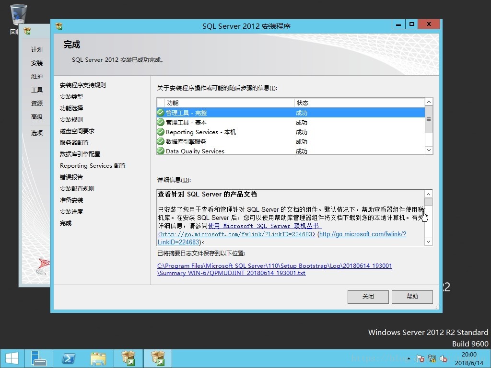Launch PowerShell from the taskbar
Viewport: 491px width, 368px height.
click(x=68, y=358)
